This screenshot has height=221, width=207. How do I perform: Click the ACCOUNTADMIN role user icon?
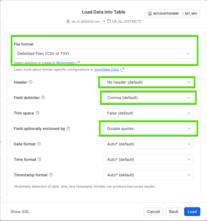[150, 14]
